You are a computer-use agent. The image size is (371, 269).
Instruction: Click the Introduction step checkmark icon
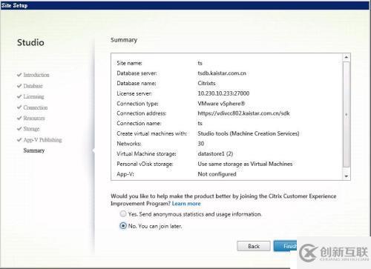point(19,75)
